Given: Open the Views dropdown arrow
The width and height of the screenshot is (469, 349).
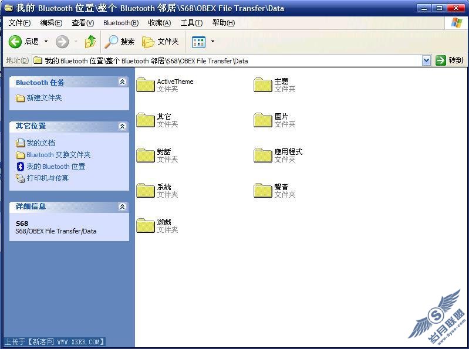Looking at the screenshot, I should [212, 41].
